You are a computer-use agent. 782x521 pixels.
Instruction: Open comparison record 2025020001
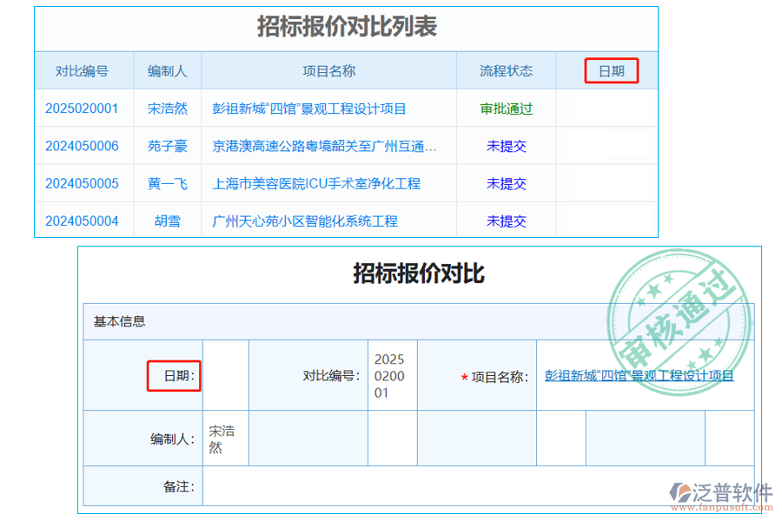83,109
